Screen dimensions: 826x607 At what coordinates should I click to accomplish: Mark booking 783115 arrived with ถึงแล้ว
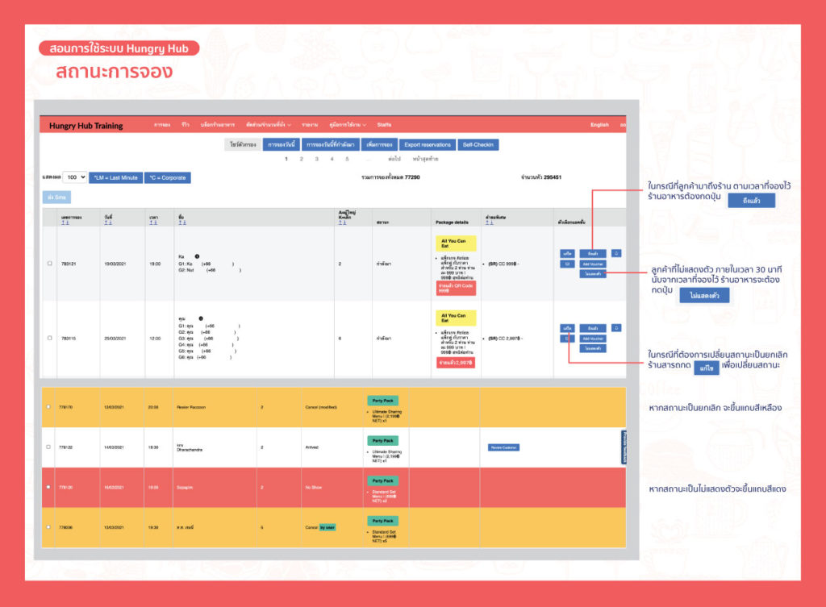click(593, 328)
